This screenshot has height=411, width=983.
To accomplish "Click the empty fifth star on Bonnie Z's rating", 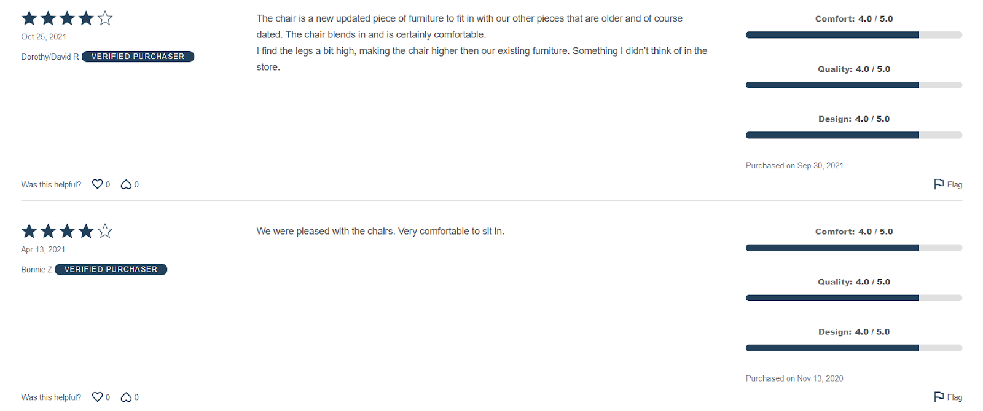I will click(105, 231).
